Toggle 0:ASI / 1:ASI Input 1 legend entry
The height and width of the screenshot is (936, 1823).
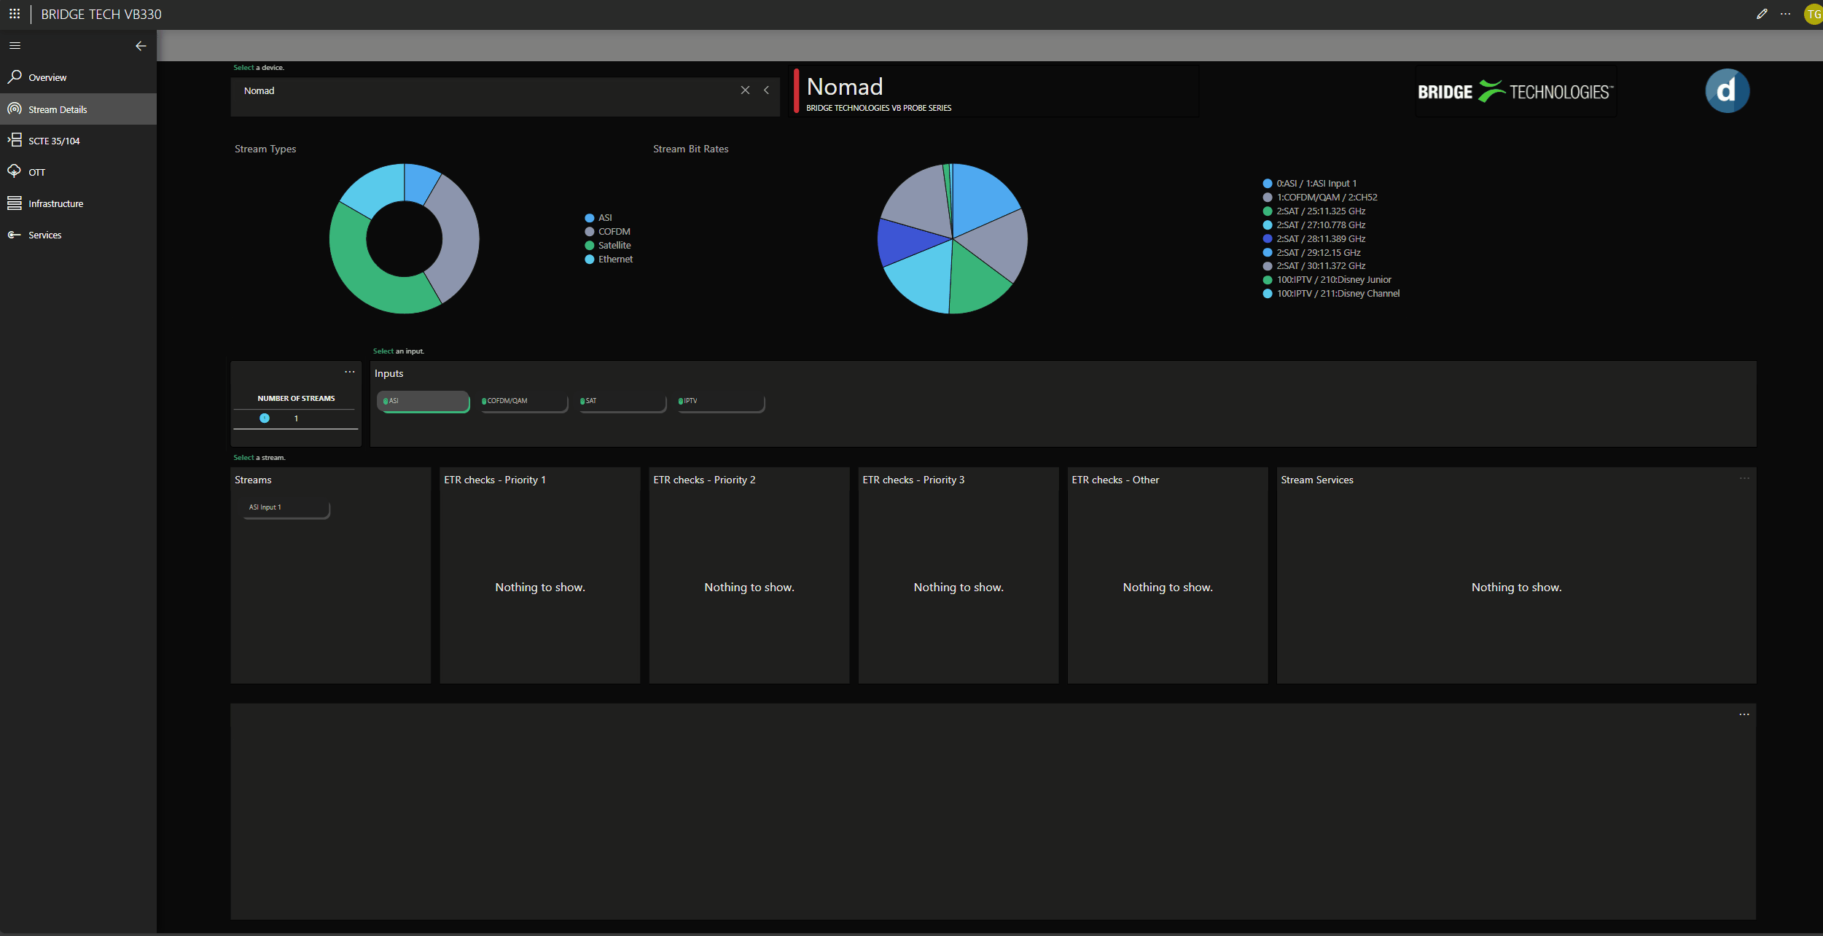[x=1310, y=184]
